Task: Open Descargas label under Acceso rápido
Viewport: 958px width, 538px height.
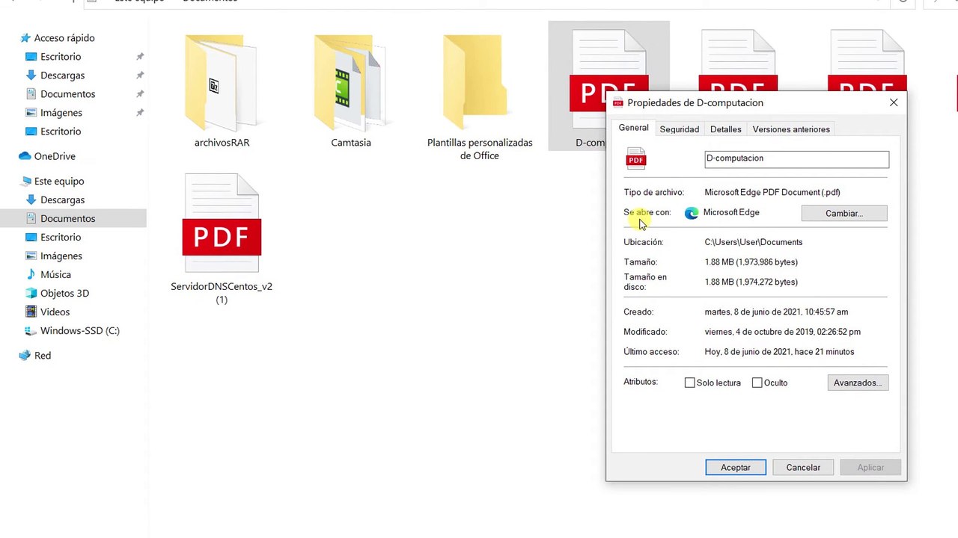Action: click(x=63, y=75)
